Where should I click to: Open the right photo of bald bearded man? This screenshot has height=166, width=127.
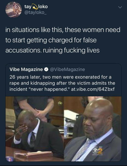93,129
